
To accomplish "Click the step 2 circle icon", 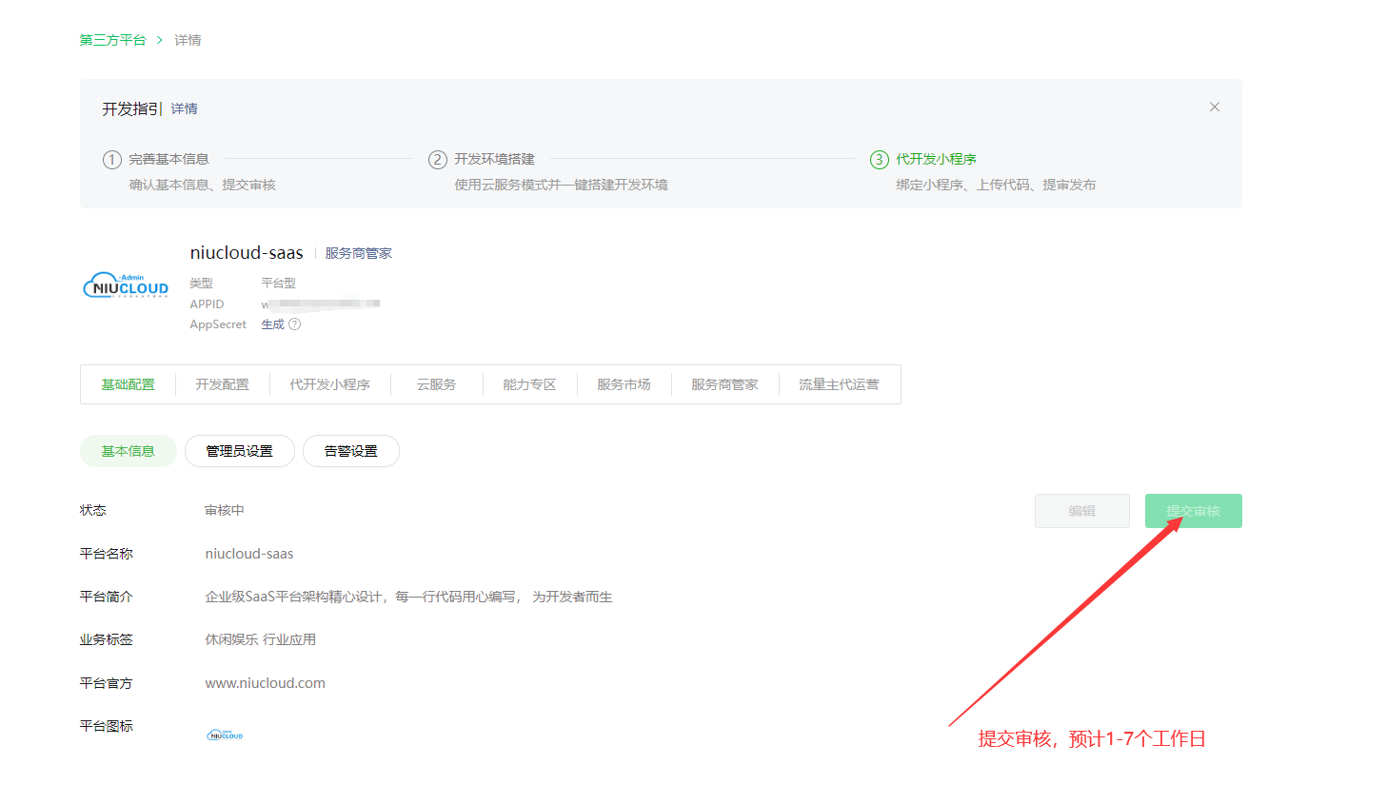I will (x=438, y=160).
